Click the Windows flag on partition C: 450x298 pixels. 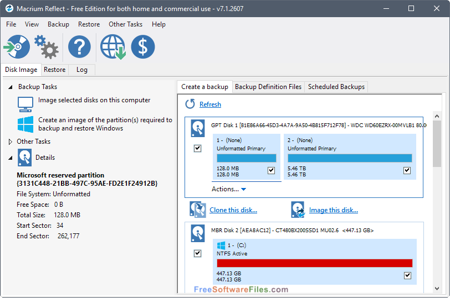point(221,245)
